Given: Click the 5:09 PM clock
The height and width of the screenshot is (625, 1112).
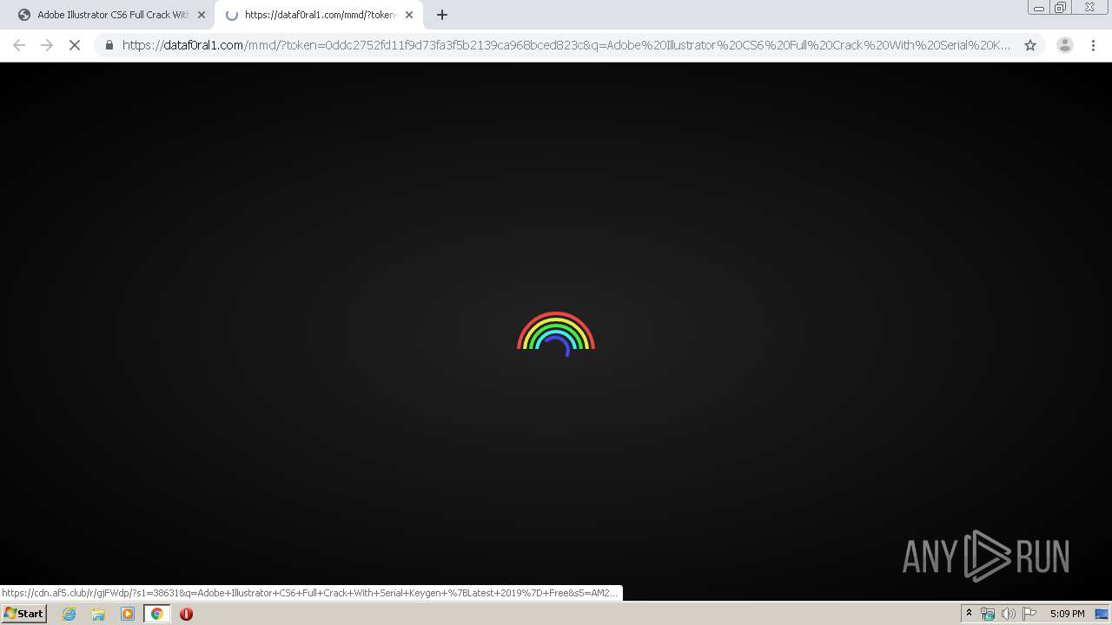Looking at the screenshot, I should coord(1067,614).
